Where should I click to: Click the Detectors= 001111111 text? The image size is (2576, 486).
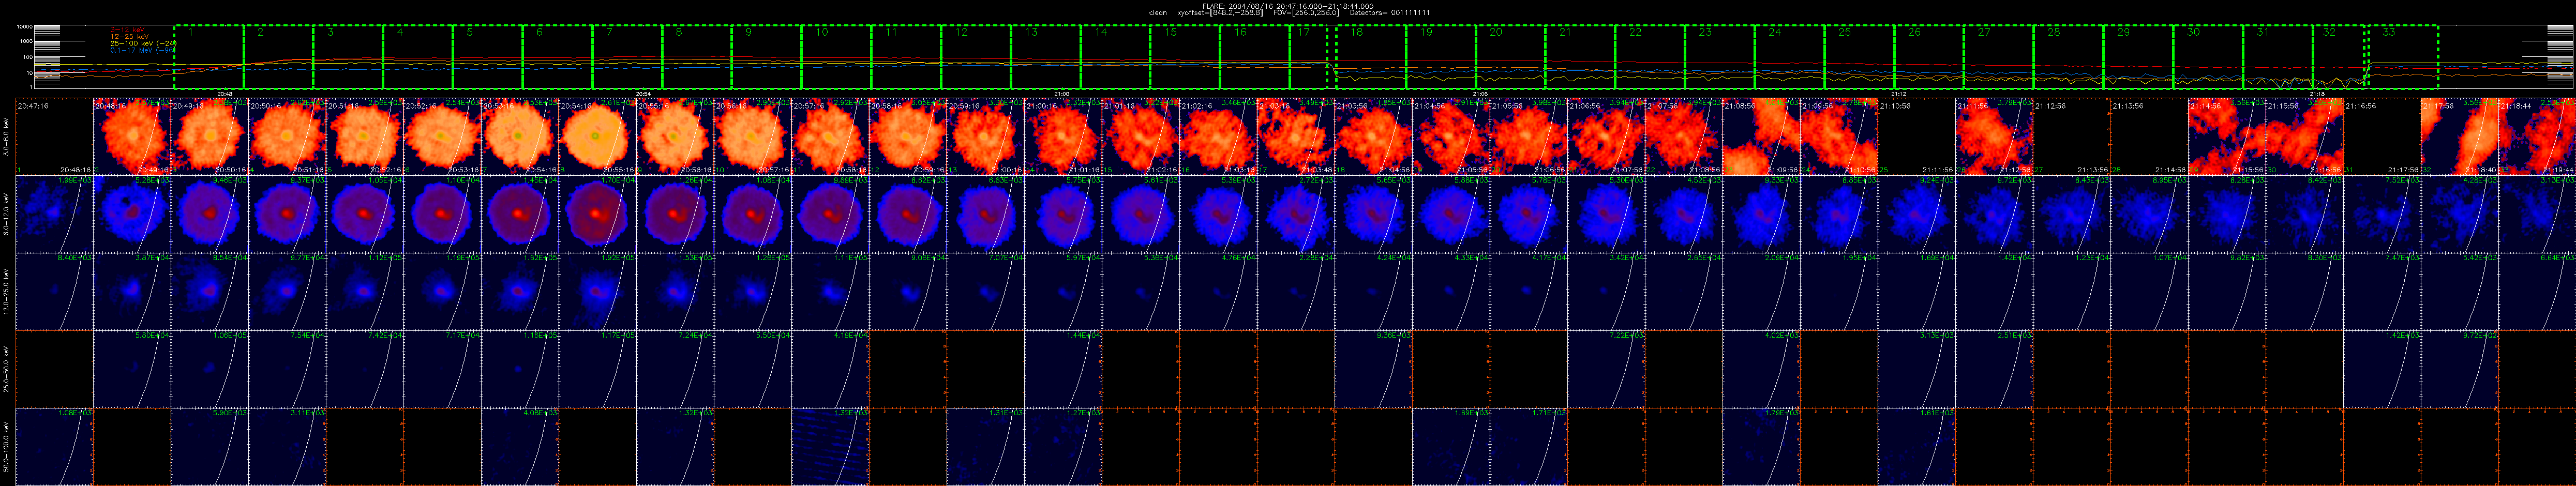pos(1390,12)
